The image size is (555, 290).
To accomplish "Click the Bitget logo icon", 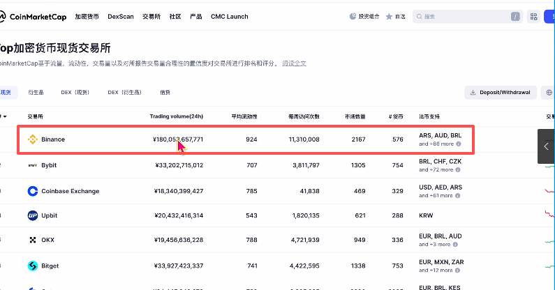I will coord(32,266).
